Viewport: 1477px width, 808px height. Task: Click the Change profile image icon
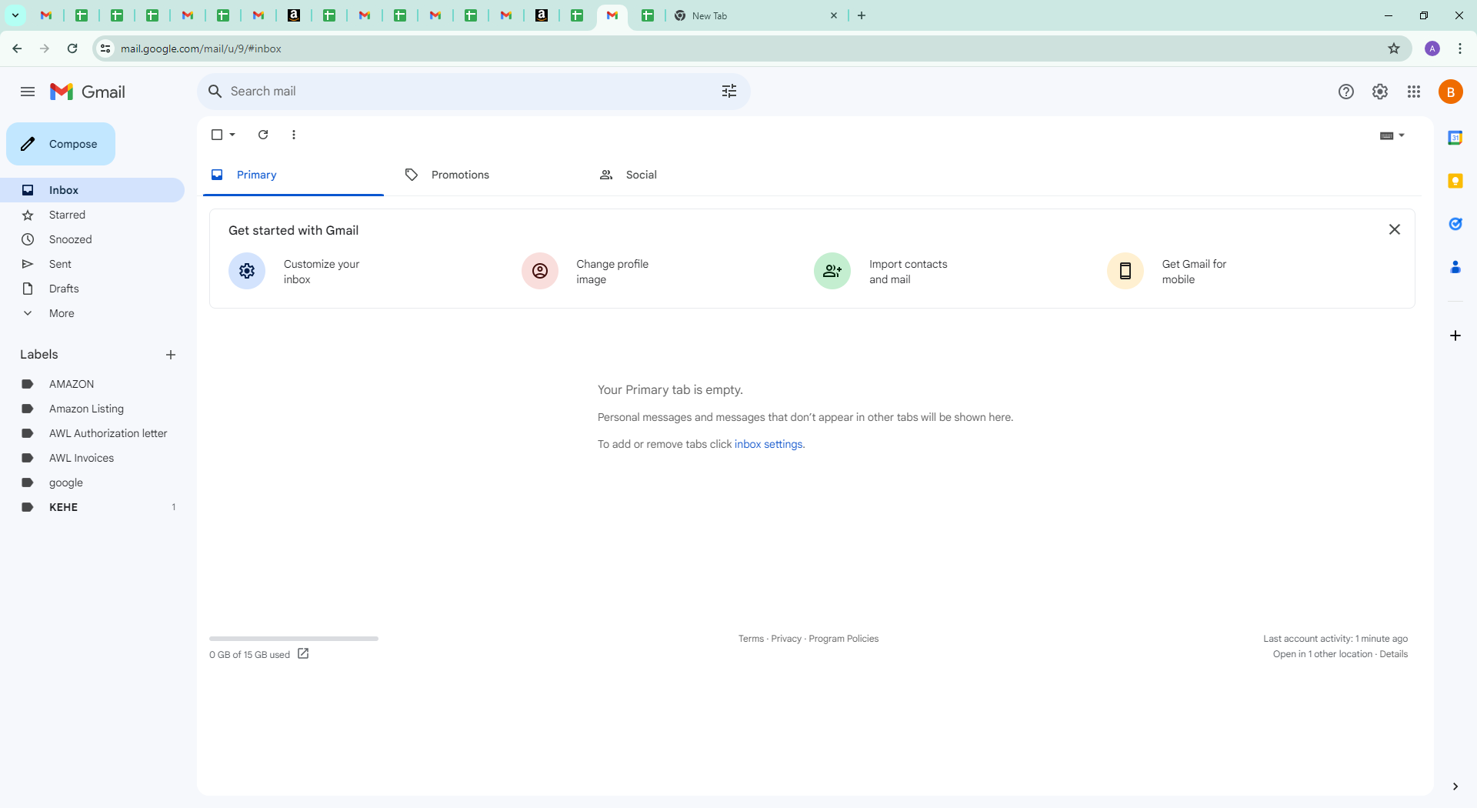540,271
